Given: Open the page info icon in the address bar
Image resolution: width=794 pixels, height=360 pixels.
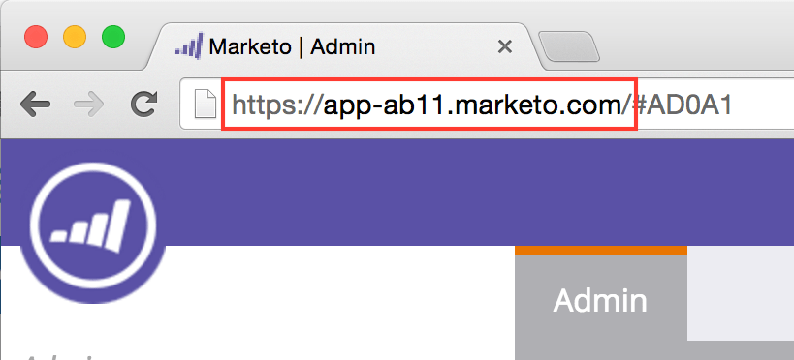Looking at the screenshot, I should point(206,105).
